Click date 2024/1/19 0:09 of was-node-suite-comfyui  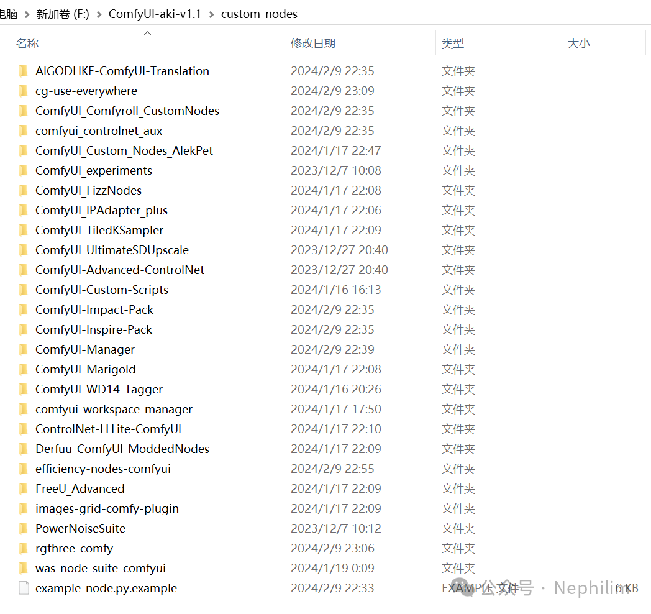[332, 568]
